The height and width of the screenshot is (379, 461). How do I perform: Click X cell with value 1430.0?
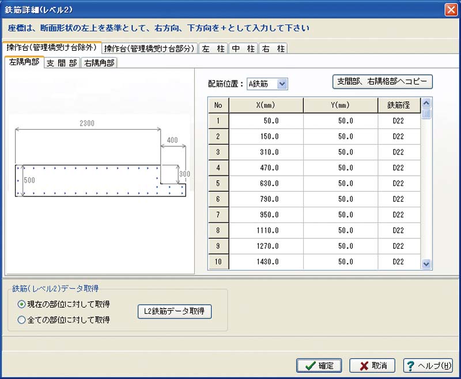point(266,261)
